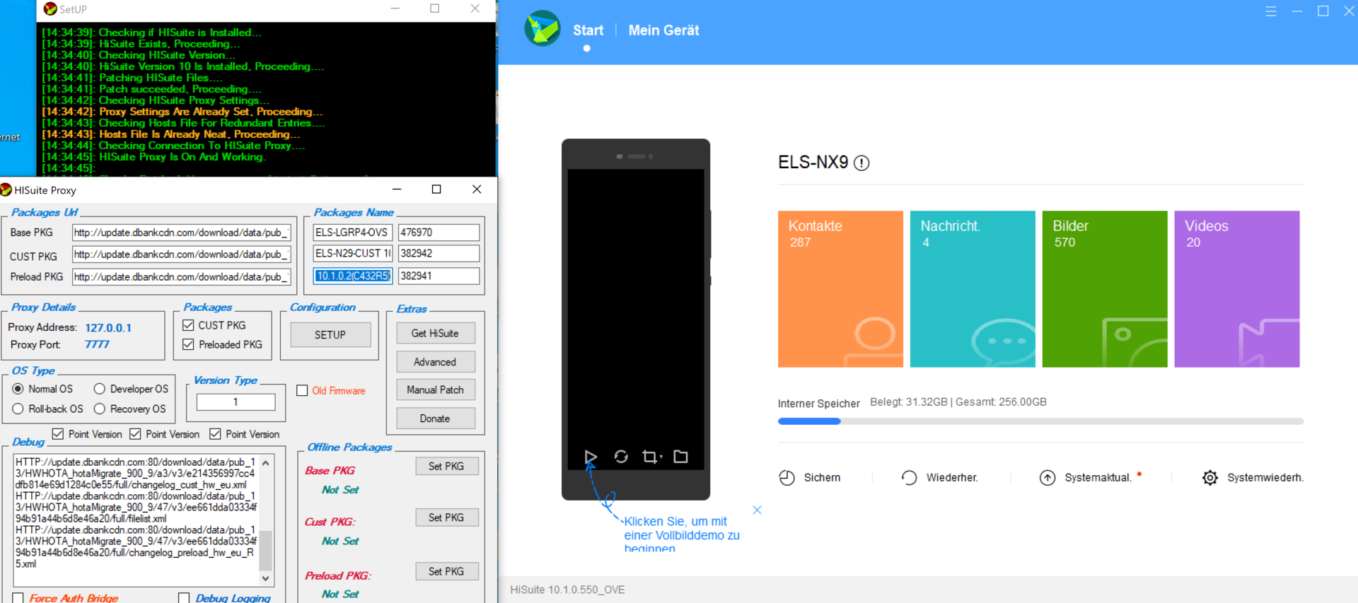Click the Get HiSuite button

click(435, 334)
